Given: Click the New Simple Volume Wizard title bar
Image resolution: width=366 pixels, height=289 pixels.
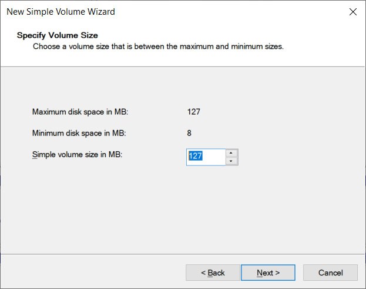Looking at the screenshot, I should [x=176, y=12].
